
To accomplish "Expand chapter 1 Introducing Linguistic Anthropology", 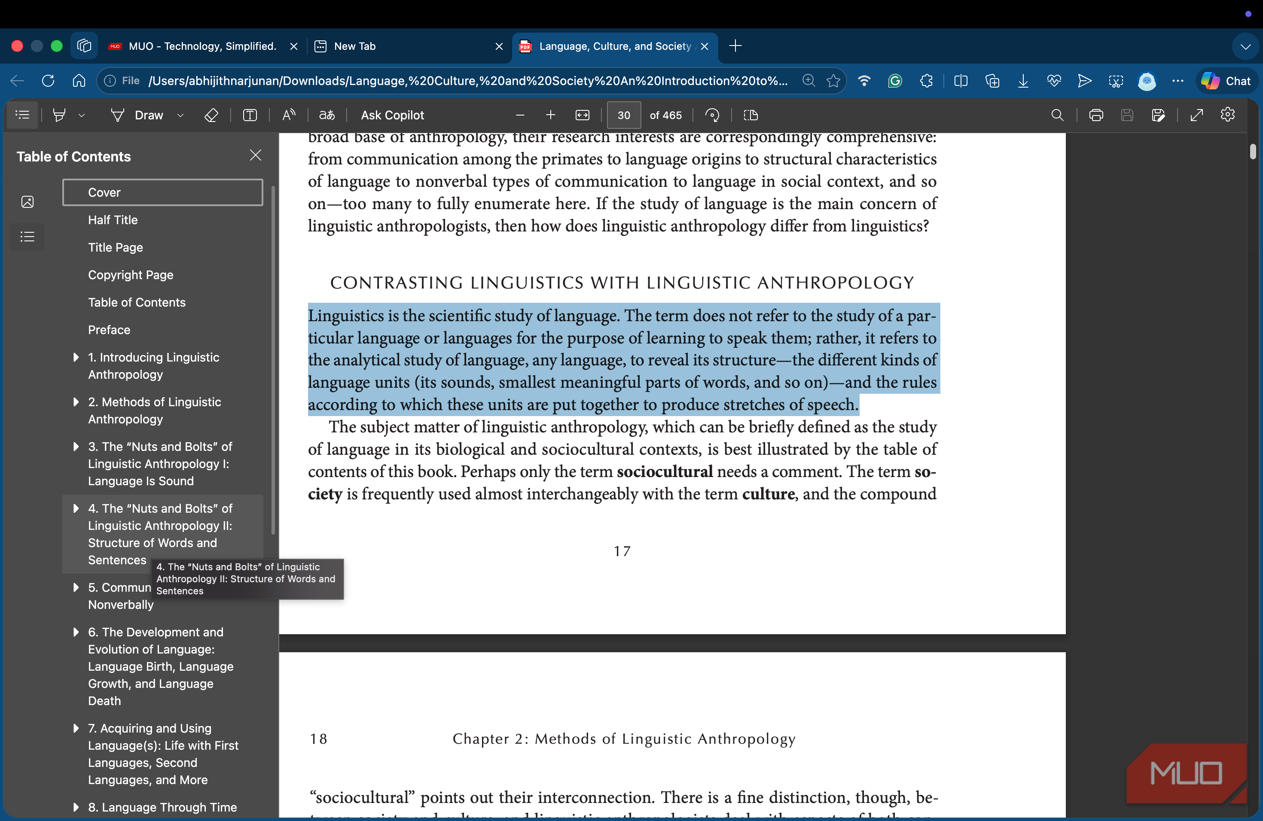I will [76, 357].
